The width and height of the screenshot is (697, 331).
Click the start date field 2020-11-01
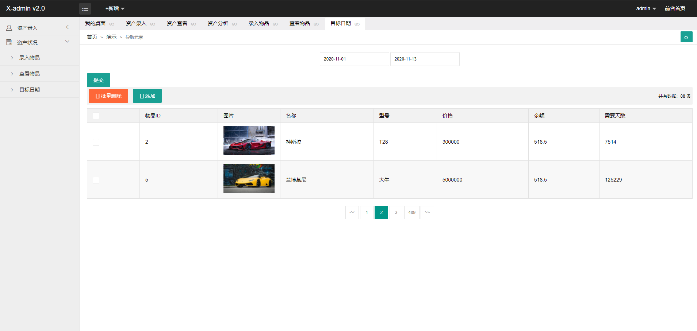point(355,59)
